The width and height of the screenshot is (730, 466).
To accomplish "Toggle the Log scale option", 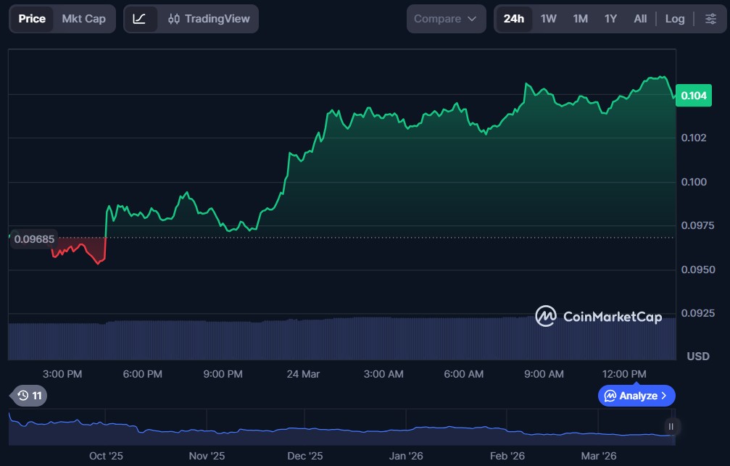I will click(x=674, y=19).
